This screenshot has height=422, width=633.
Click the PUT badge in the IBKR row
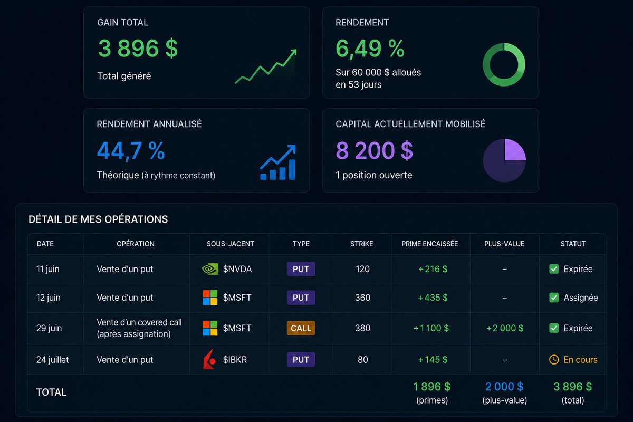click(301, 360)
